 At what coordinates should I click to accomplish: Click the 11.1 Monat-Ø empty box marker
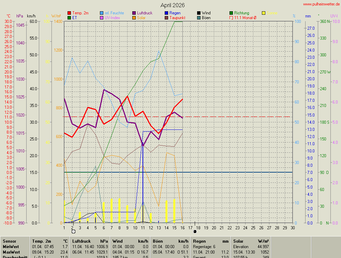(231, 18)
